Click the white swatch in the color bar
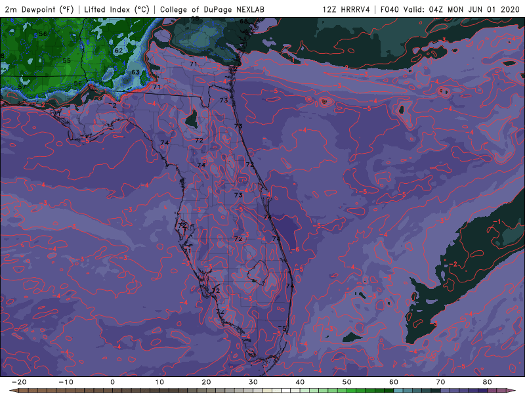The height and width of the screenshot is (394, 525). pyautogui.click(x=285, y=391)
